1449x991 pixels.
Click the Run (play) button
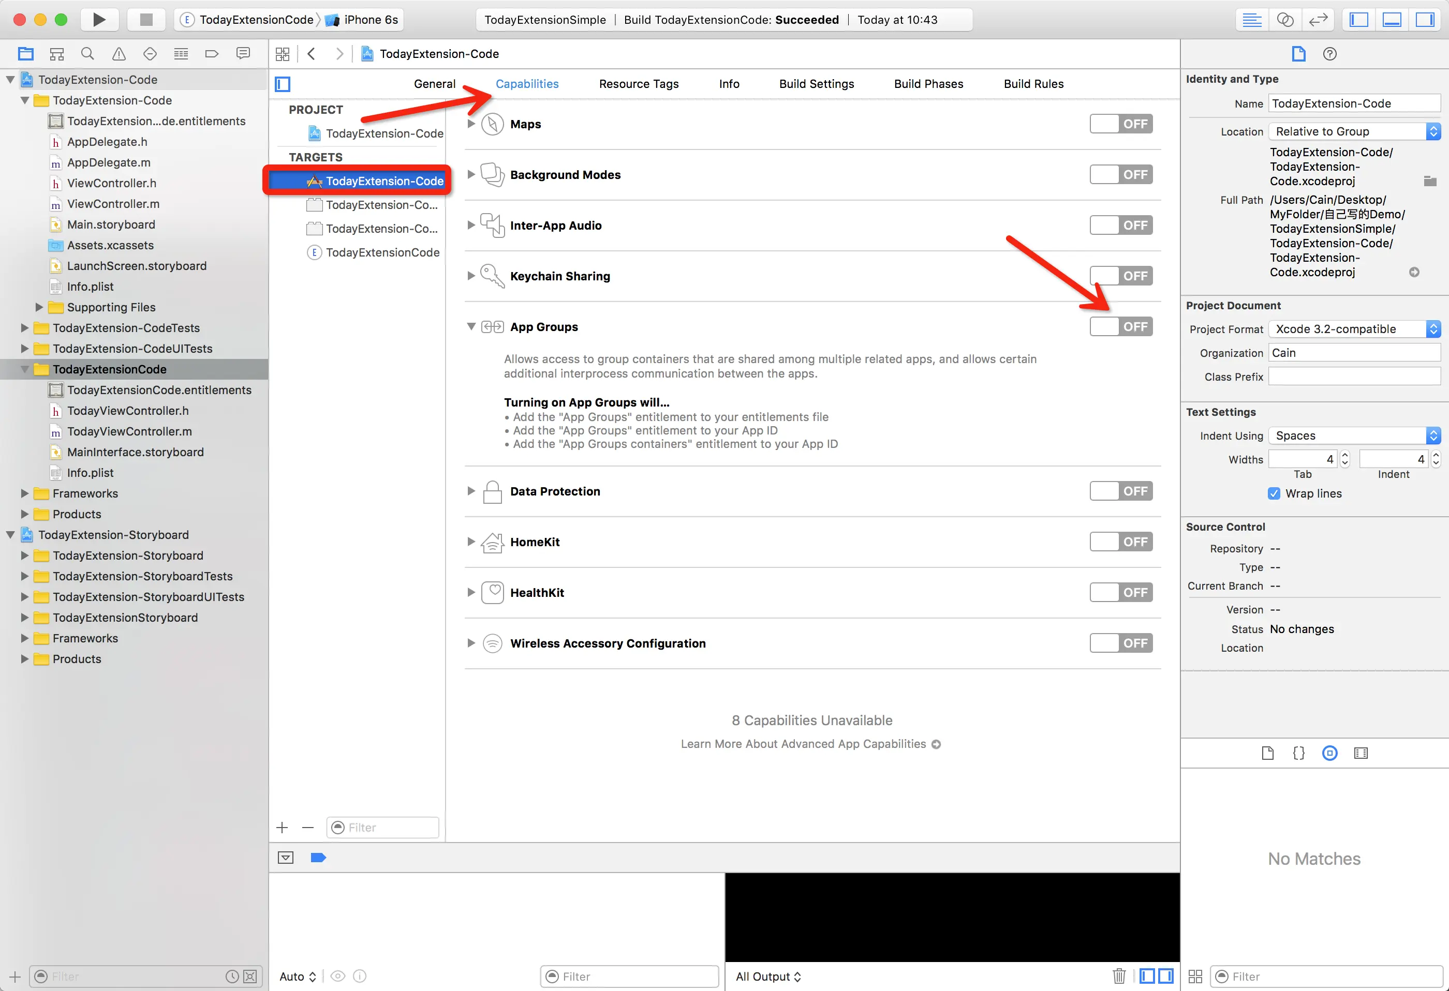[98, 19]
